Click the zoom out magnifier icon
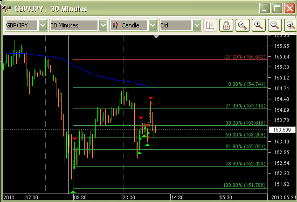This screenshot has height=202, width=297. (275, 25)
